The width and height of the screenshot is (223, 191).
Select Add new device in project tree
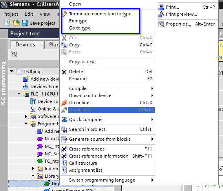[41, 79]
